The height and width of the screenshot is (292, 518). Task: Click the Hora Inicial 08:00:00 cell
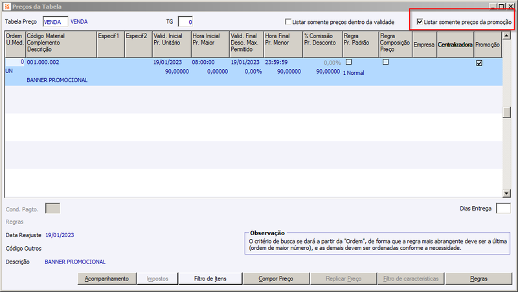(203, 62)
